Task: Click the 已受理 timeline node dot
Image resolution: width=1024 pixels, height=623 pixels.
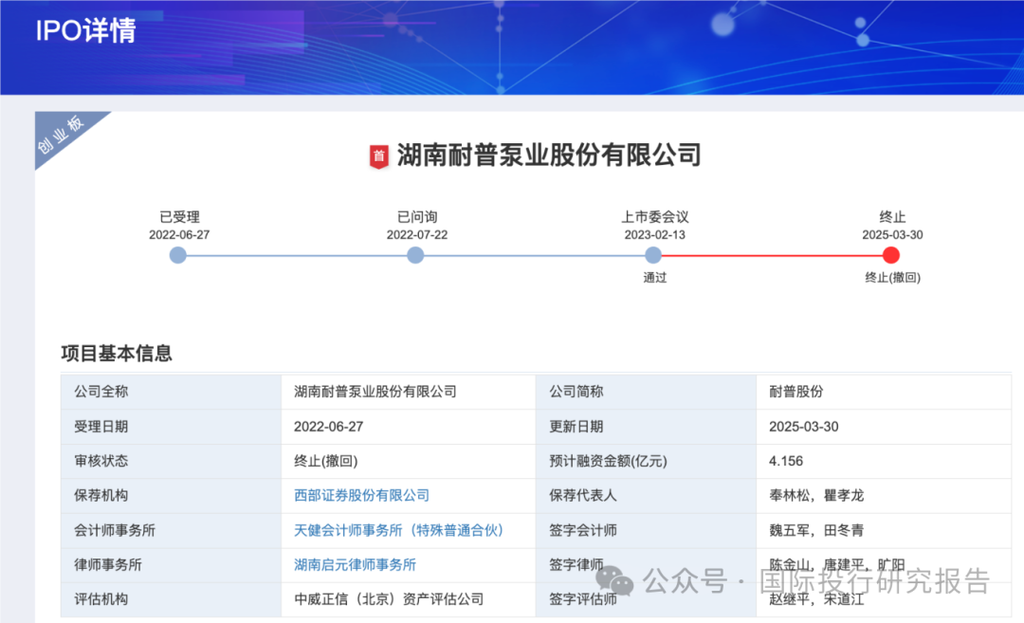Action: (x=178, y=255)
